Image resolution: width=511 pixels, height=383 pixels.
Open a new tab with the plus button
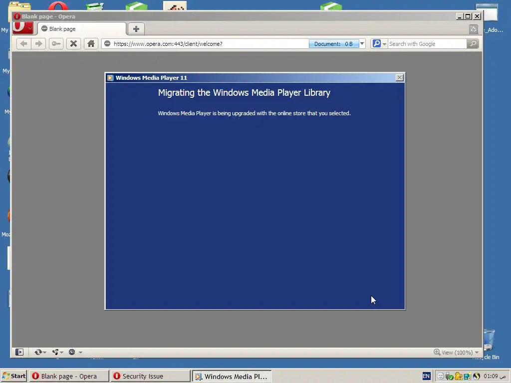(136, 29)
